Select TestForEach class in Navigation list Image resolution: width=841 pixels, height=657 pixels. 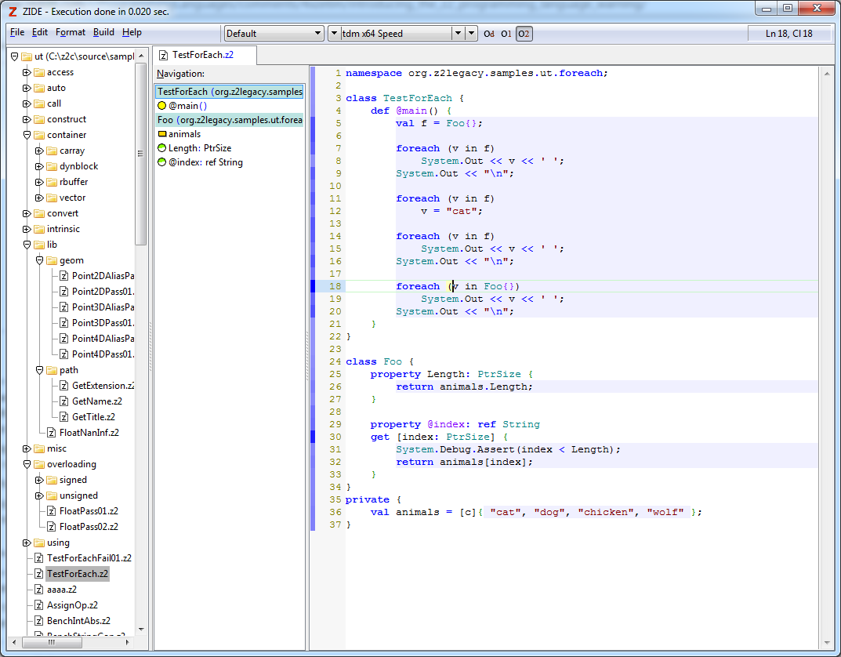(230, 92)
